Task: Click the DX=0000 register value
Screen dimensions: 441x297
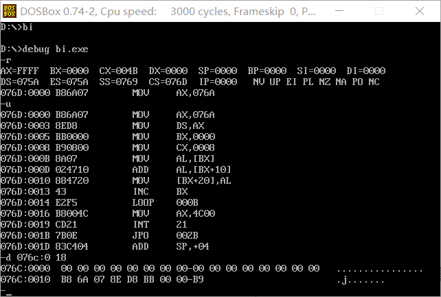Action: 168,71
